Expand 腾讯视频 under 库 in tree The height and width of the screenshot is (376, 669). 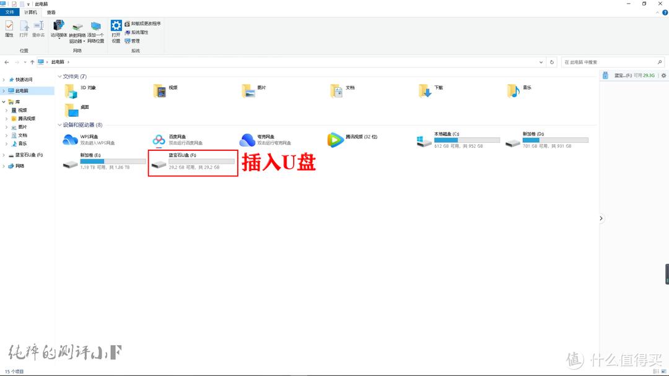tap(6, 118)
